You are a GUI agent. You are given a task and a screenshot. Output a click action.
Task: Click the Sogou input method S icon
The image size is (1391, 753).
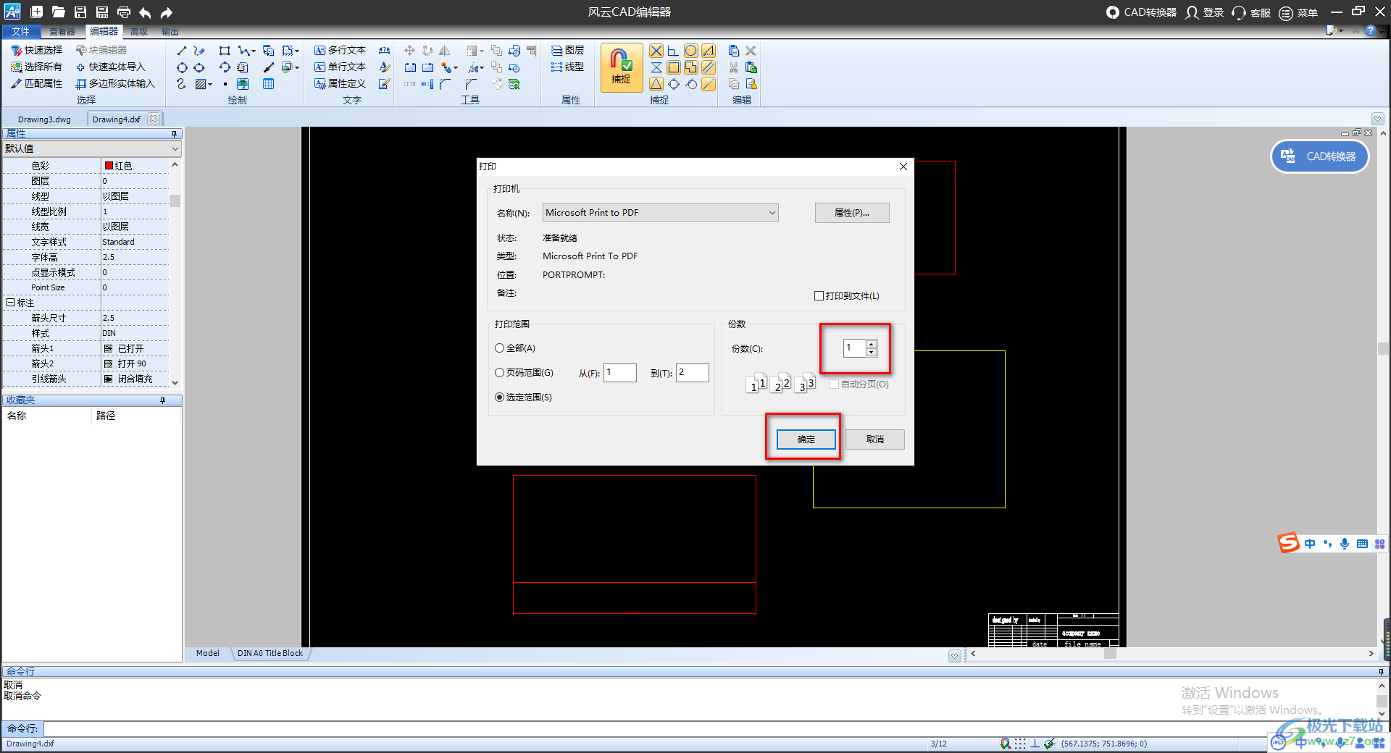click(x=1288, y=542)
